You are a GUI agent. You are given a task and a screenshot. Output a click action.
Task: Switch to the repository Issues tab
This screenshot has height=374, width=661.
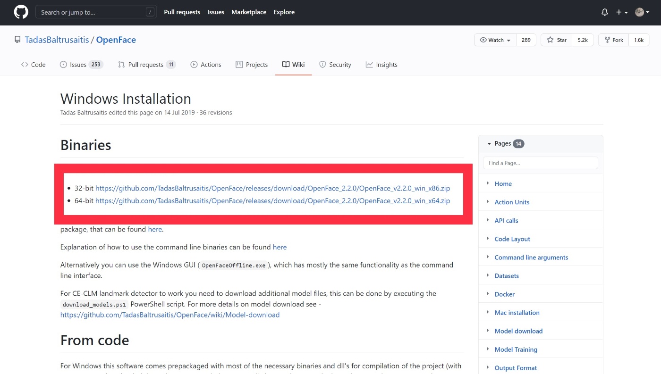point(81,65)
